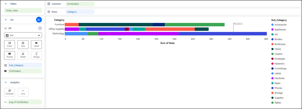Click the Tables segment in Furniture bar
302x109 pixels.
tap(195, 25)
